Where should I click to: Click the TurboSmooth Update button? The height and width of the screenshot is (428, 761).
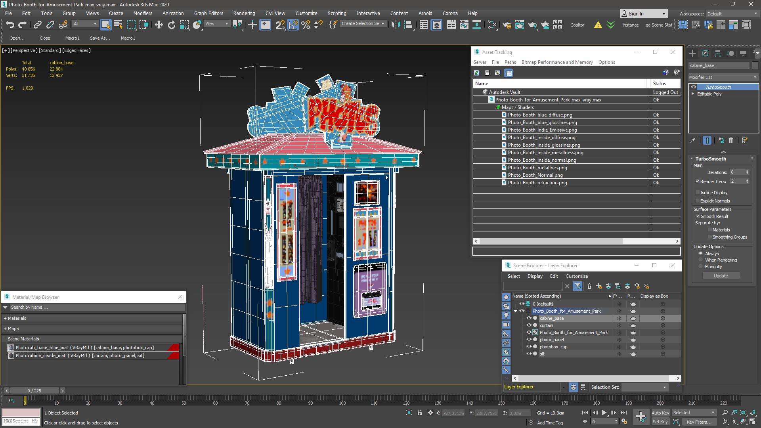(721, 276)
